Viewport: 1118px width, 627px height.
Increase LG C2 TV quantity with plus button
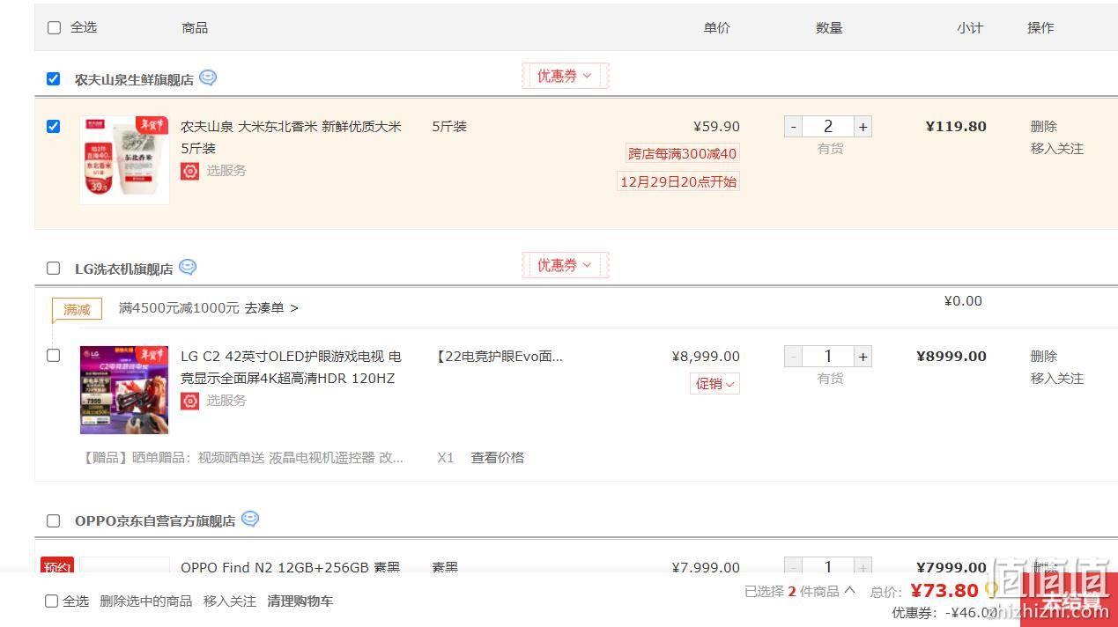(863, 356)
